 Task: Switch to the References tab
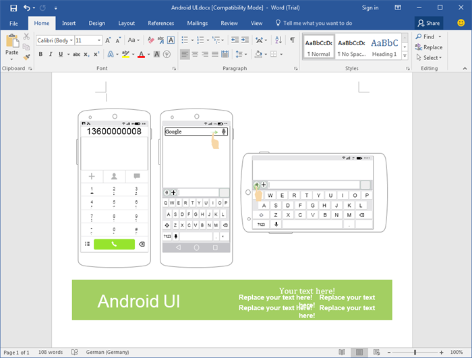click(x=160, y=23)
